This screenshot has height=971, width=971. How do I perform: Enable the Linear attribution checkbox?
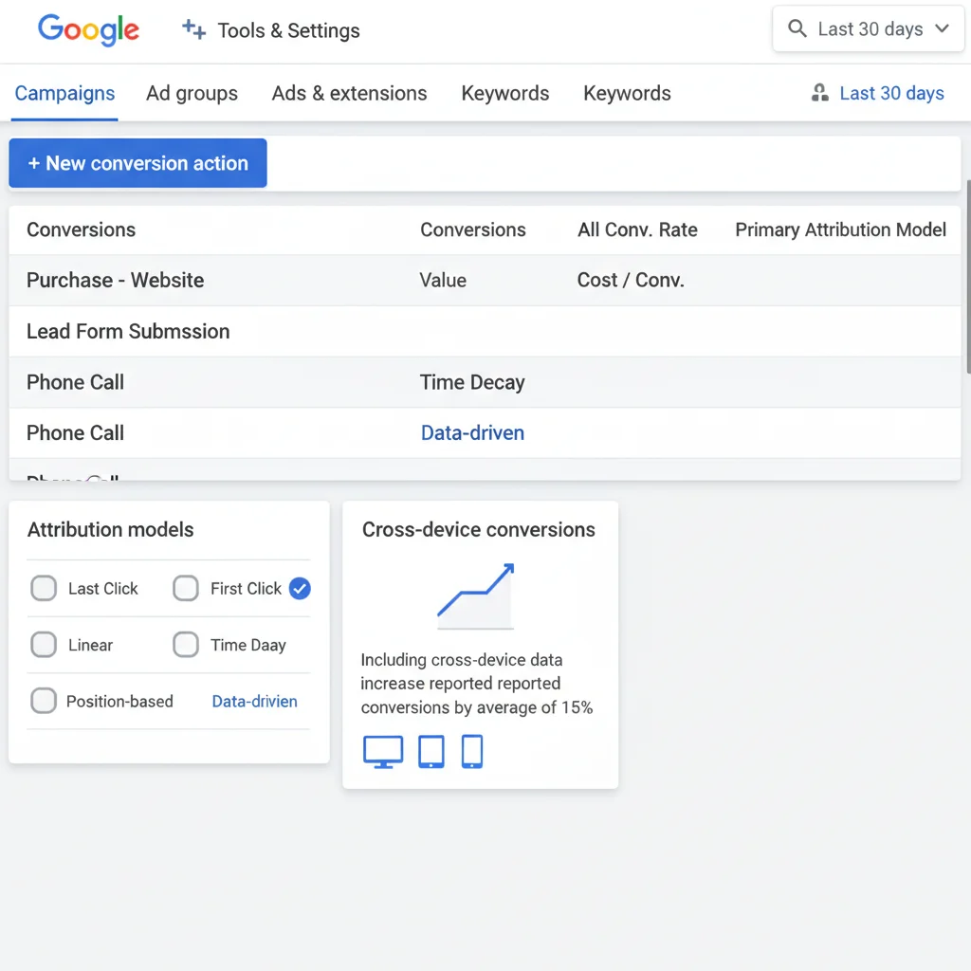(44, 645)
